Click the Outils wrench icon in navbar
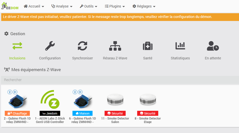This screenshot has height=133, width=239. (82, 6)
